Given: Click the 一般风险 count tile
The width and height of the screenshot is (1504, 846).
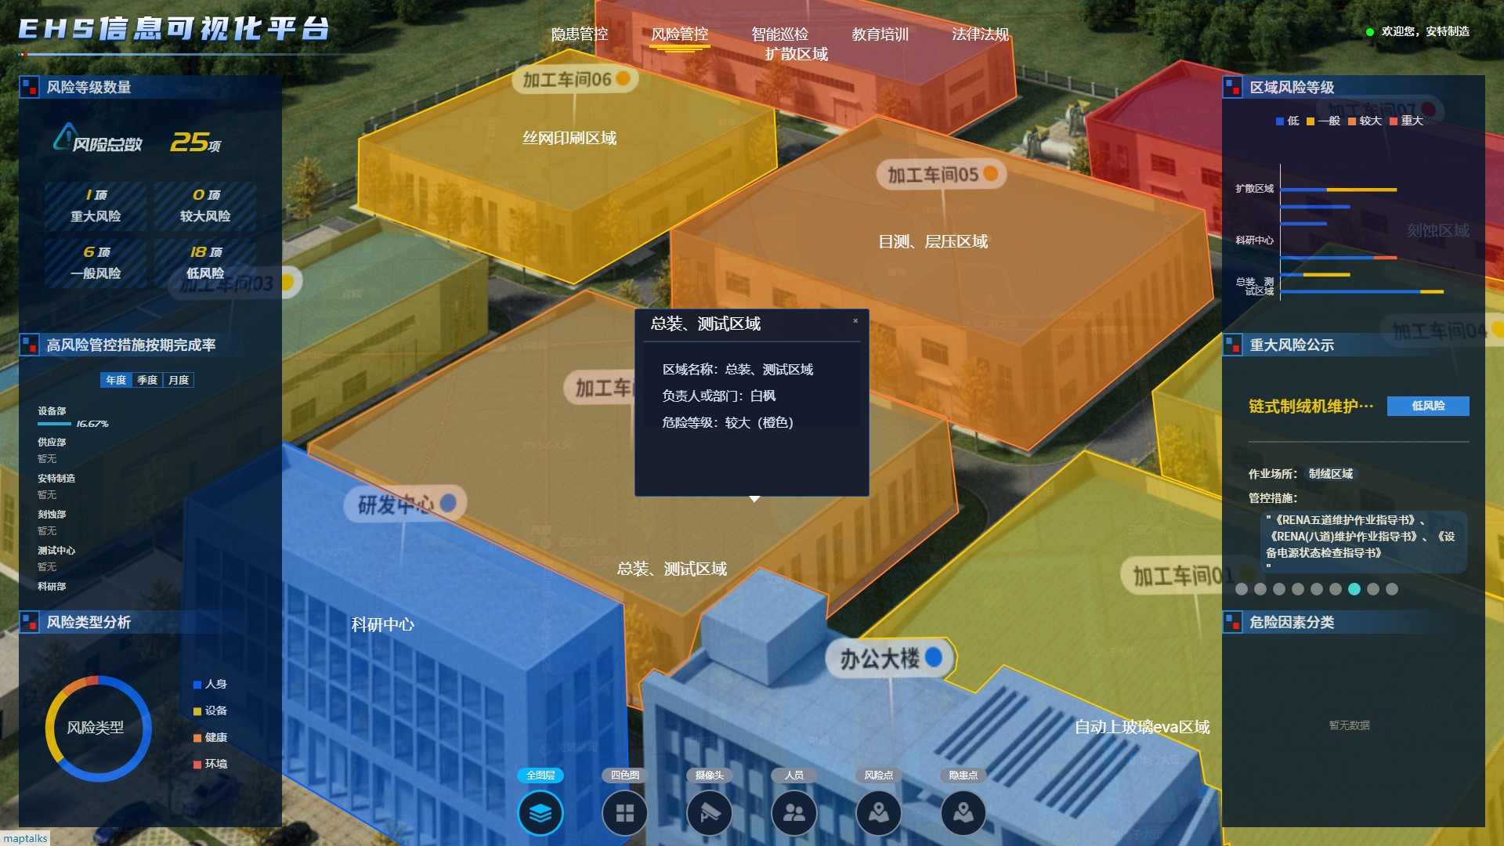Looking at the screenshot, I should click(96, 263).
